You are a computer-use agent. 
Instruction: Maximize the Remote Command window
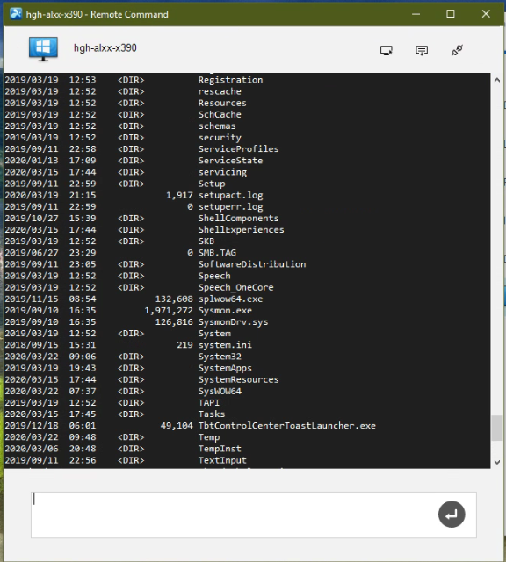coord(451,14)
